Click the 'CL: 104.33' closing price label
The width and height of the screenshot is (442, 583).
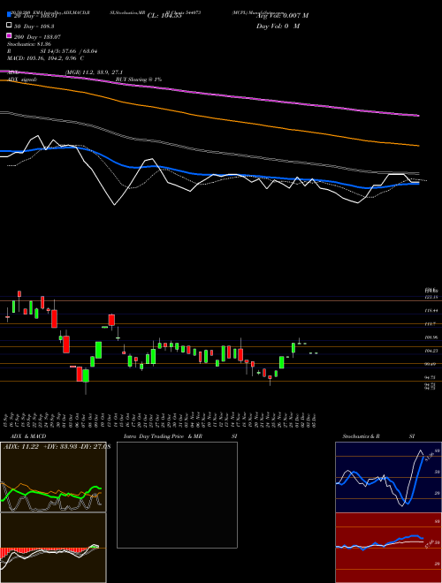(x=164, y=16)
